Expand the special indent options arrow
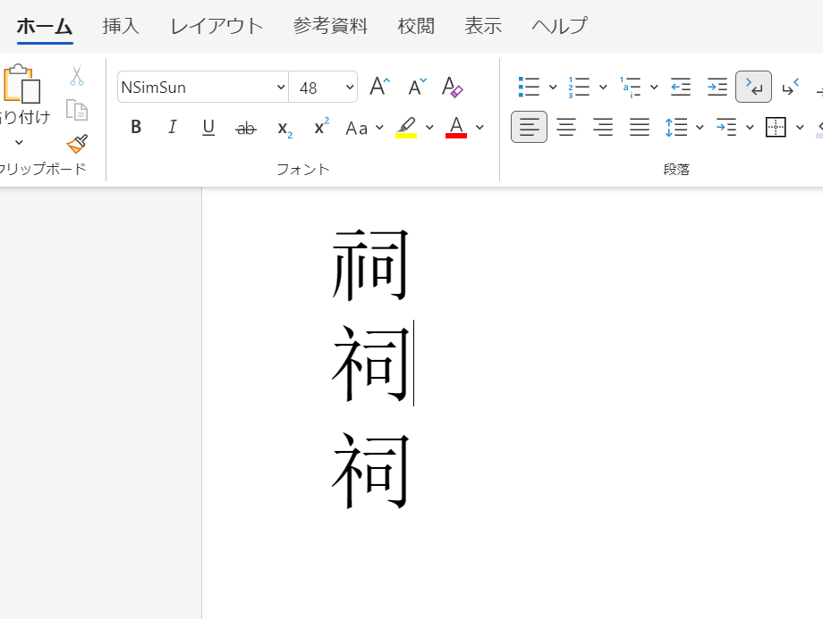Image resolution: width=823 pixels, height=619 pixels. click(750, 128)
